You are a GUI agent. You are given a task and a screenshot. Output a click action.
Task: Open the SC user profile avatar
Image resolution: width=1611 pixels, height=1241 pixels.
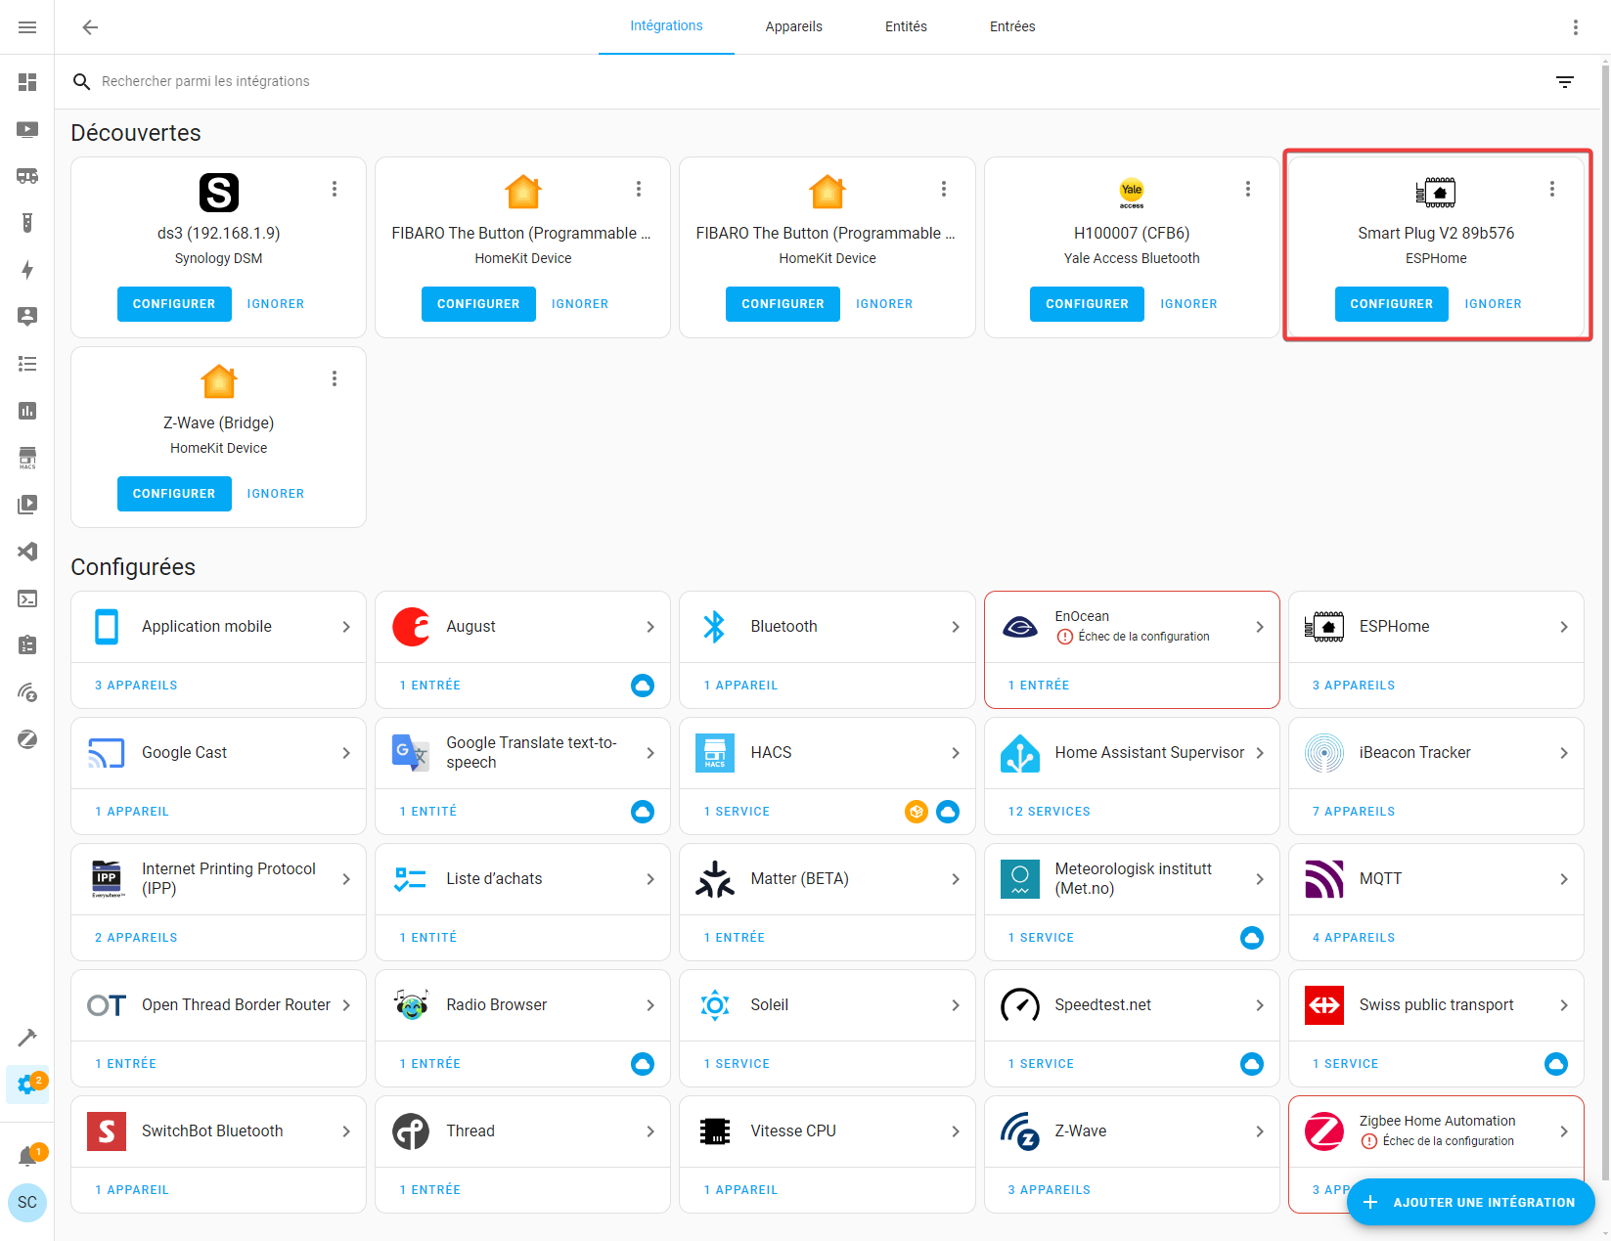tap(27, 1203)
